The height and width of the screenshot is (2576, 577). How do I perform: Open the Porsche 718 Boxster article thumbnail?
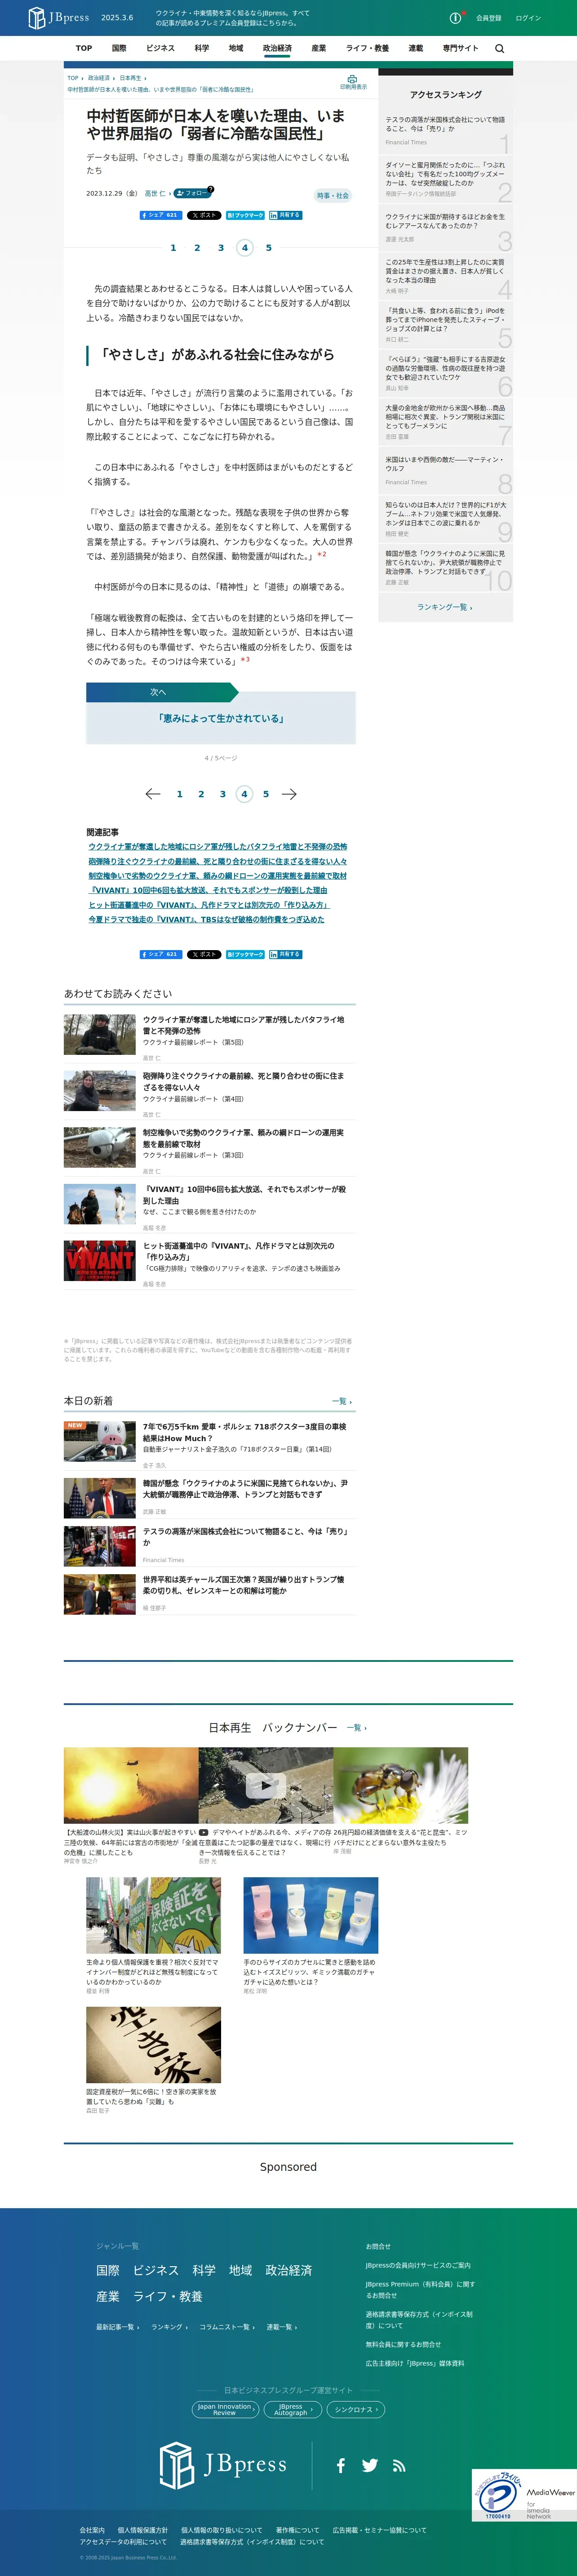pyautogui.click(x=100, y=1441)
